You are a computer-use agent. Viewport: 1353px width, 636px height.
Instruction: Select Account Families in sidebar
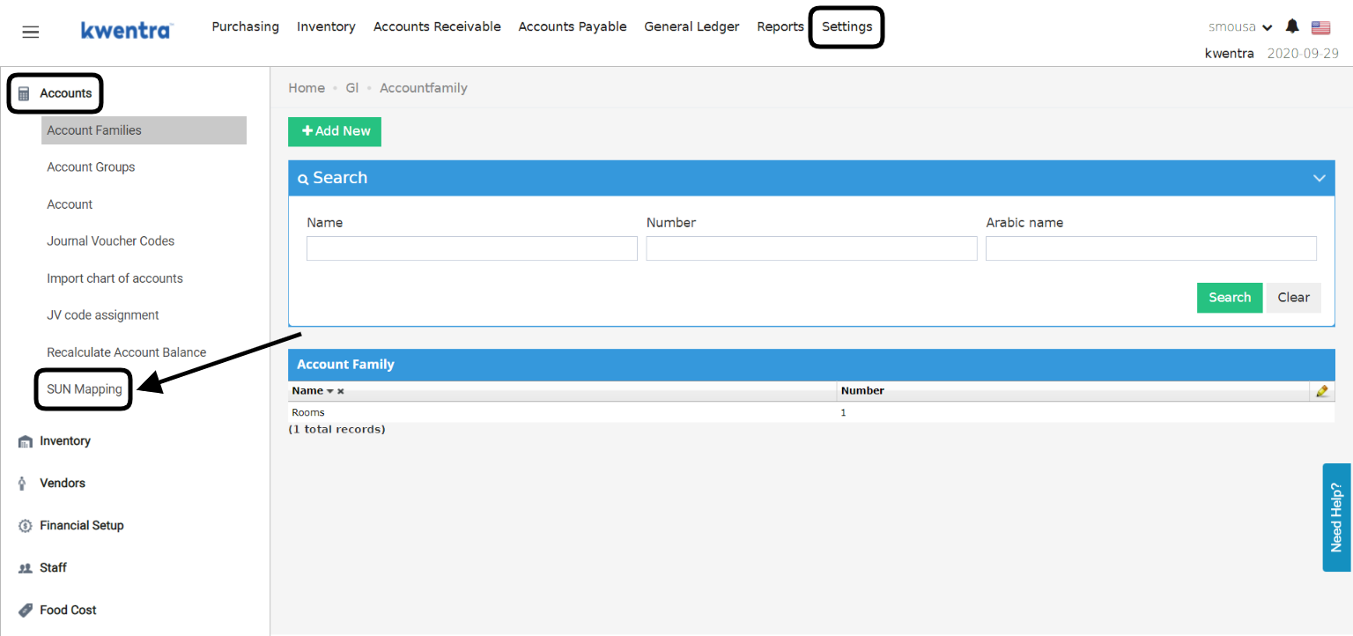tap(144, 130)
